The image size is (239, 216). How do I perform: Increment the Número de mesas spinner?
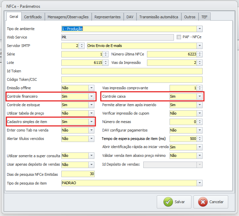[x=200, y=120]
